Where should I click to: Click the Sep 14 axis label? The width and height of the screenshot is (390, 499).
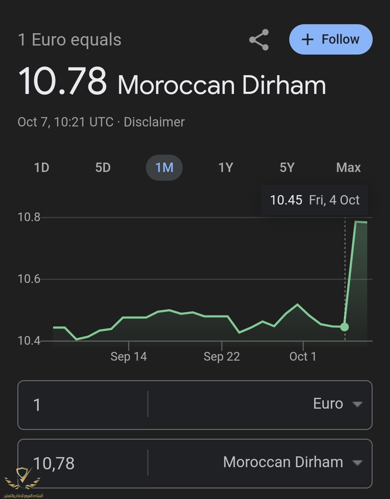(129, 357)
